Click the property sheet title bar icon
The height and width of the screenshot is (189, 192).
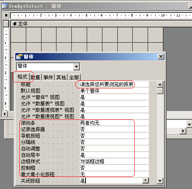[19, 57]
